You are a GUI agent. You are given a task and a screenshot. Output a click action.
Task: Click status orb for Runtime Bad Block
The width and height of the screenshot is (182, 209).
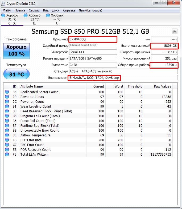tap(7, 125)
